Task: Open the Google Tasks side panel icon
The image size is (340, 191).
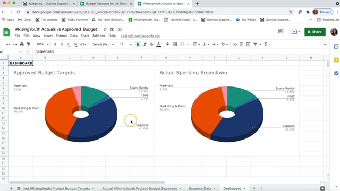Action: point(336,73)
